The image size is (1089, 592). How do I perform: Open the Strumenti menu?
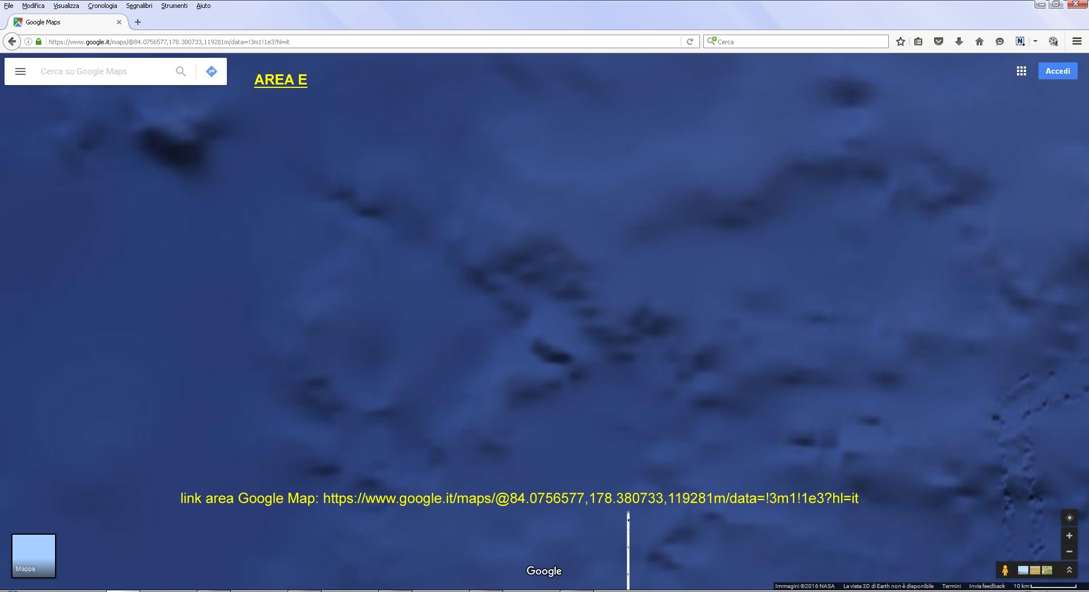click(174, 6)
